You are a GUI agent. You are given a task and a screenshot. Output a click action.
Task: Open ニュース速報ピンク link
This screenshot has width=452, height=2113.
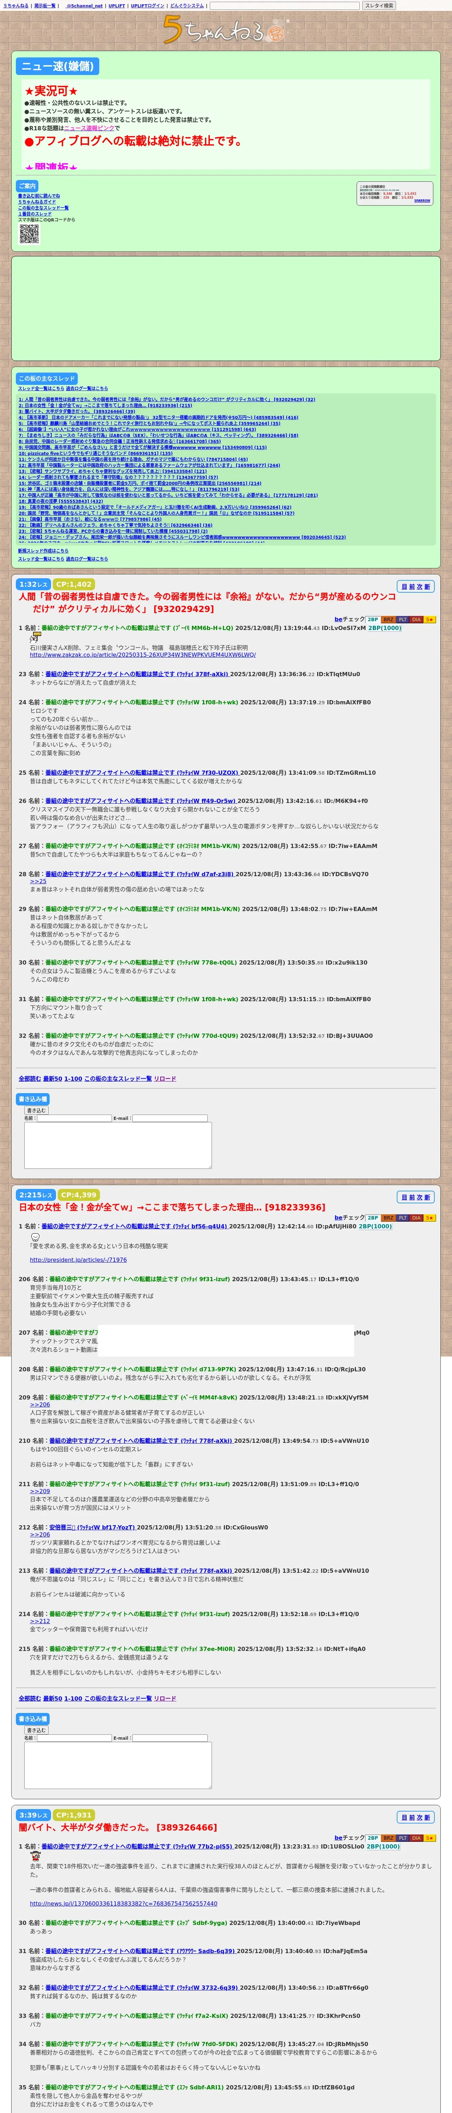point(89,128)
